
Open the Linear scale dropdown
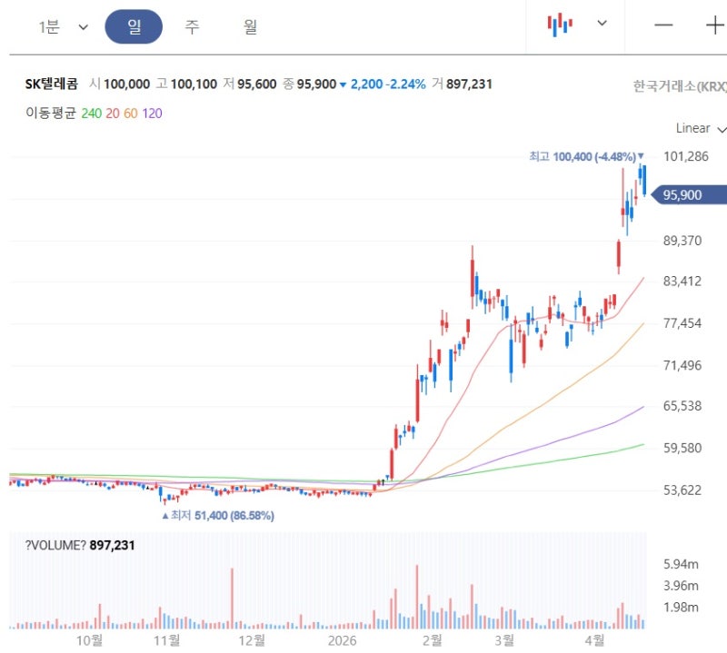click(701, 128)
